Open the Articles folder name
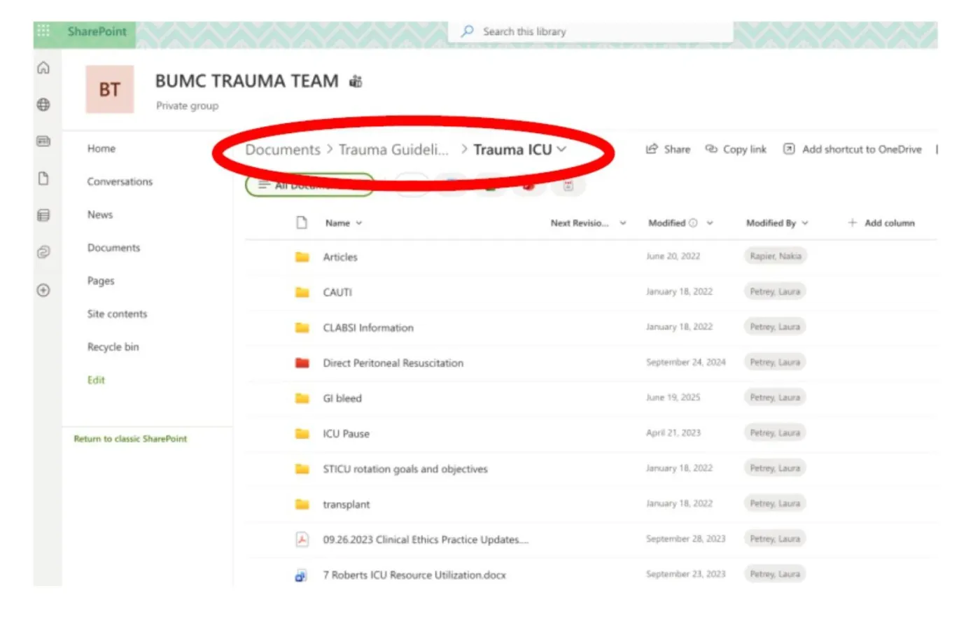The width and height of the screenshot is (980, 635). 340,258
